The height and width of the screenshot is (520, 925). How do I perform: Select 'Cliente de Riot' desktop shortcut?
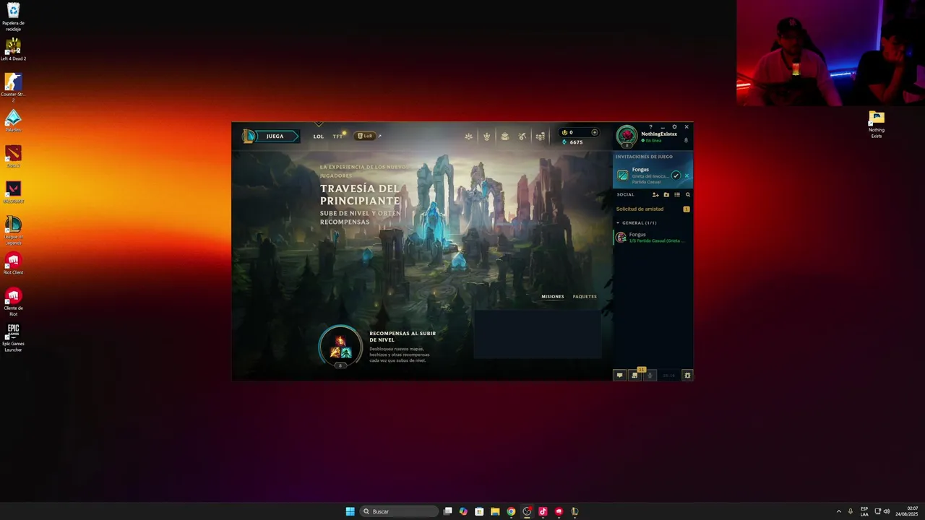click(x=13, y=302)
